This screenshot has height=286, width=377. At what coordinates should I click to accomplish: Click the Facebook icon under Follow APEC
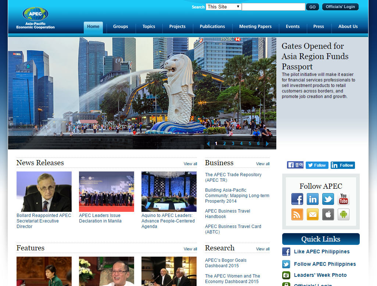pyautogui.click(x=297, y=199)
